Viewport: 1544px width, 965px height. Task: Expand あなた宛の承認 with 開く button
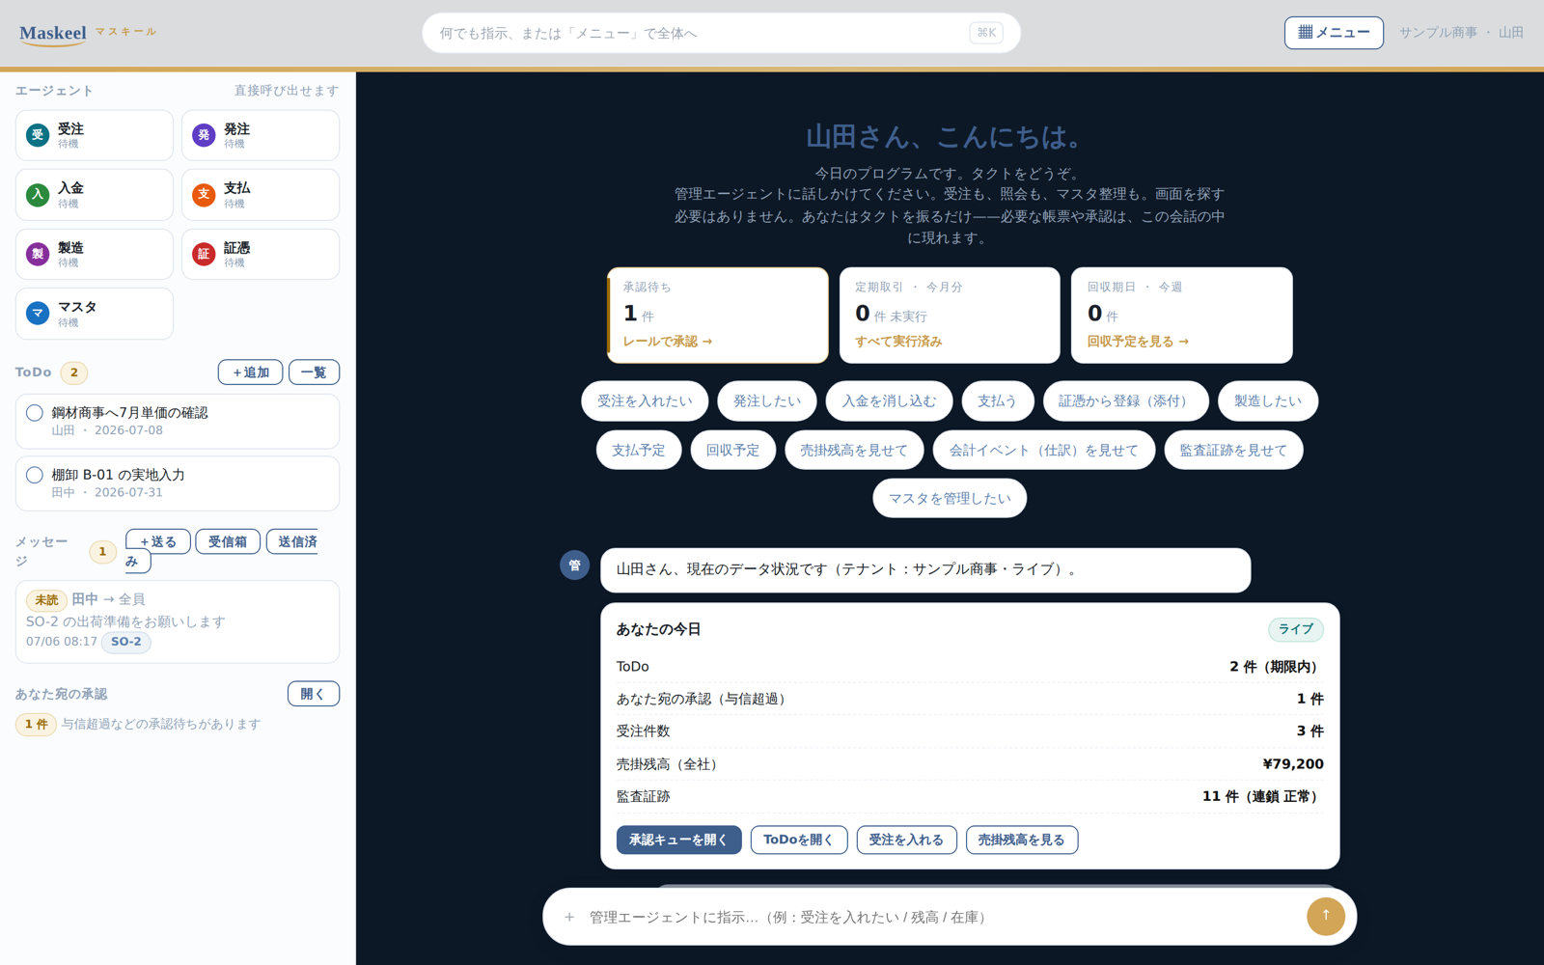pyautogui.click(x=314, y=694)
